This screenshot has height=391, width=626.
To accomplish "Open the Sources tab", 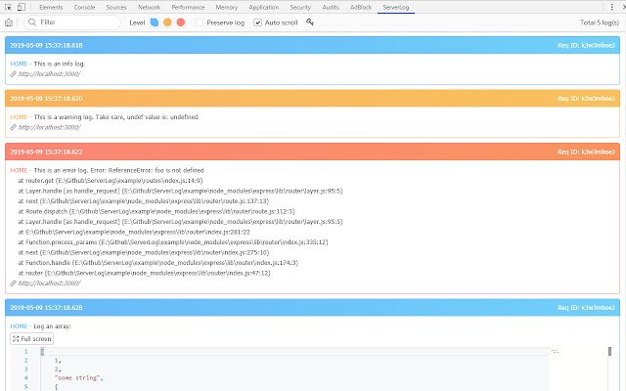I will (x=116, y=7).
